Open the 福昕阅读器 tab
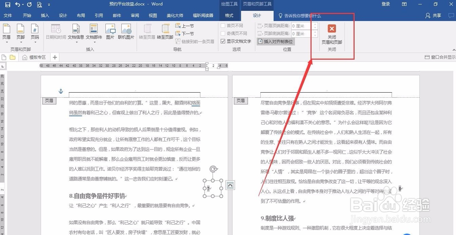This screenshot has height=235, width=456. click(203, 16)
